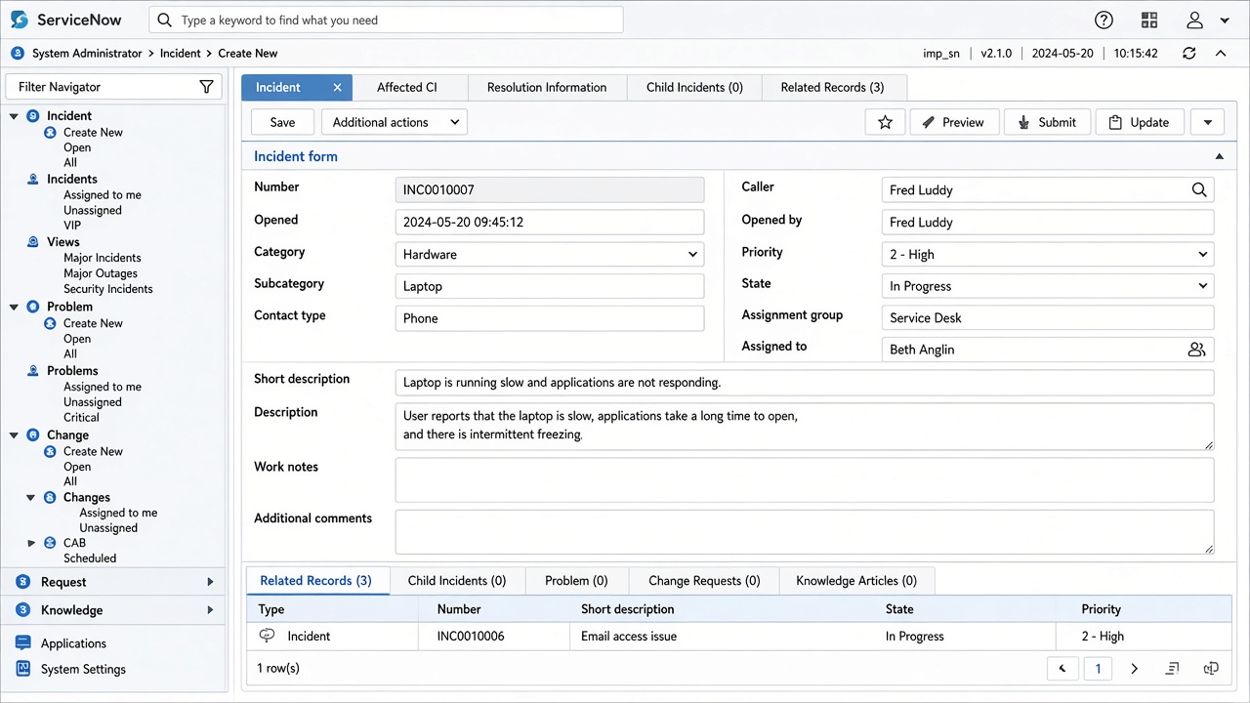
Task: Sort by the Priority column header
Action: (1101, 609)
